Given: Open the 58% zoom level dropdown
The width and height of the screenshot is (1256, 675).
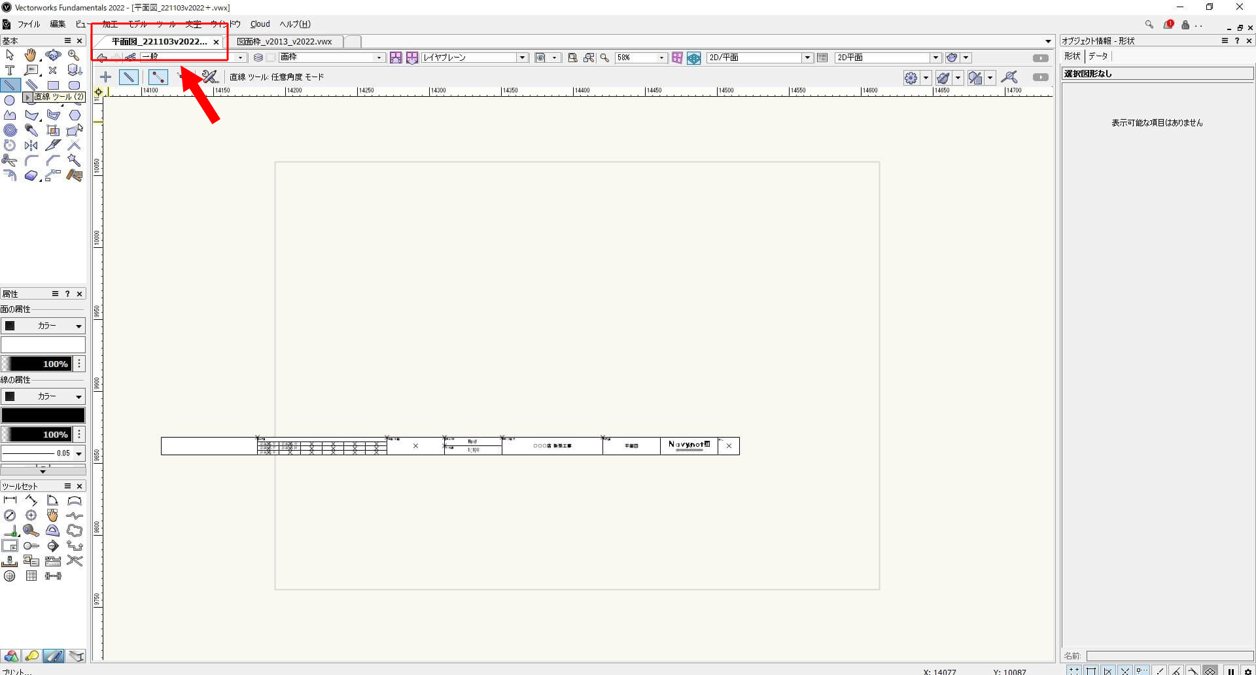Looking at the screenshot, I should point(640,58).
